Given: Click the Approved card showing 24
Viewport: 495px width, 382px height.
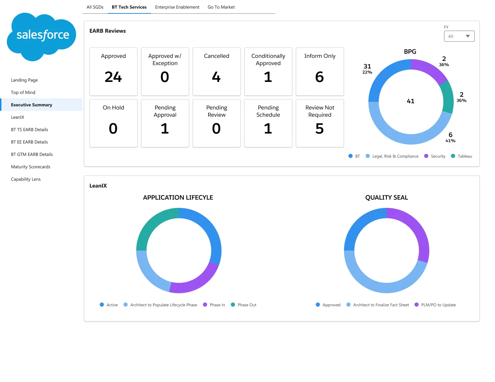Looking at the screenshot, I should [x=114, y=72].
